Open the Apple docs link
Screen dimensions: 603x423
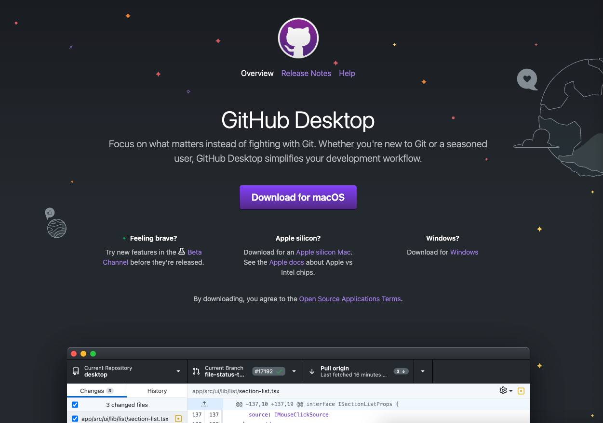point(286,262)
